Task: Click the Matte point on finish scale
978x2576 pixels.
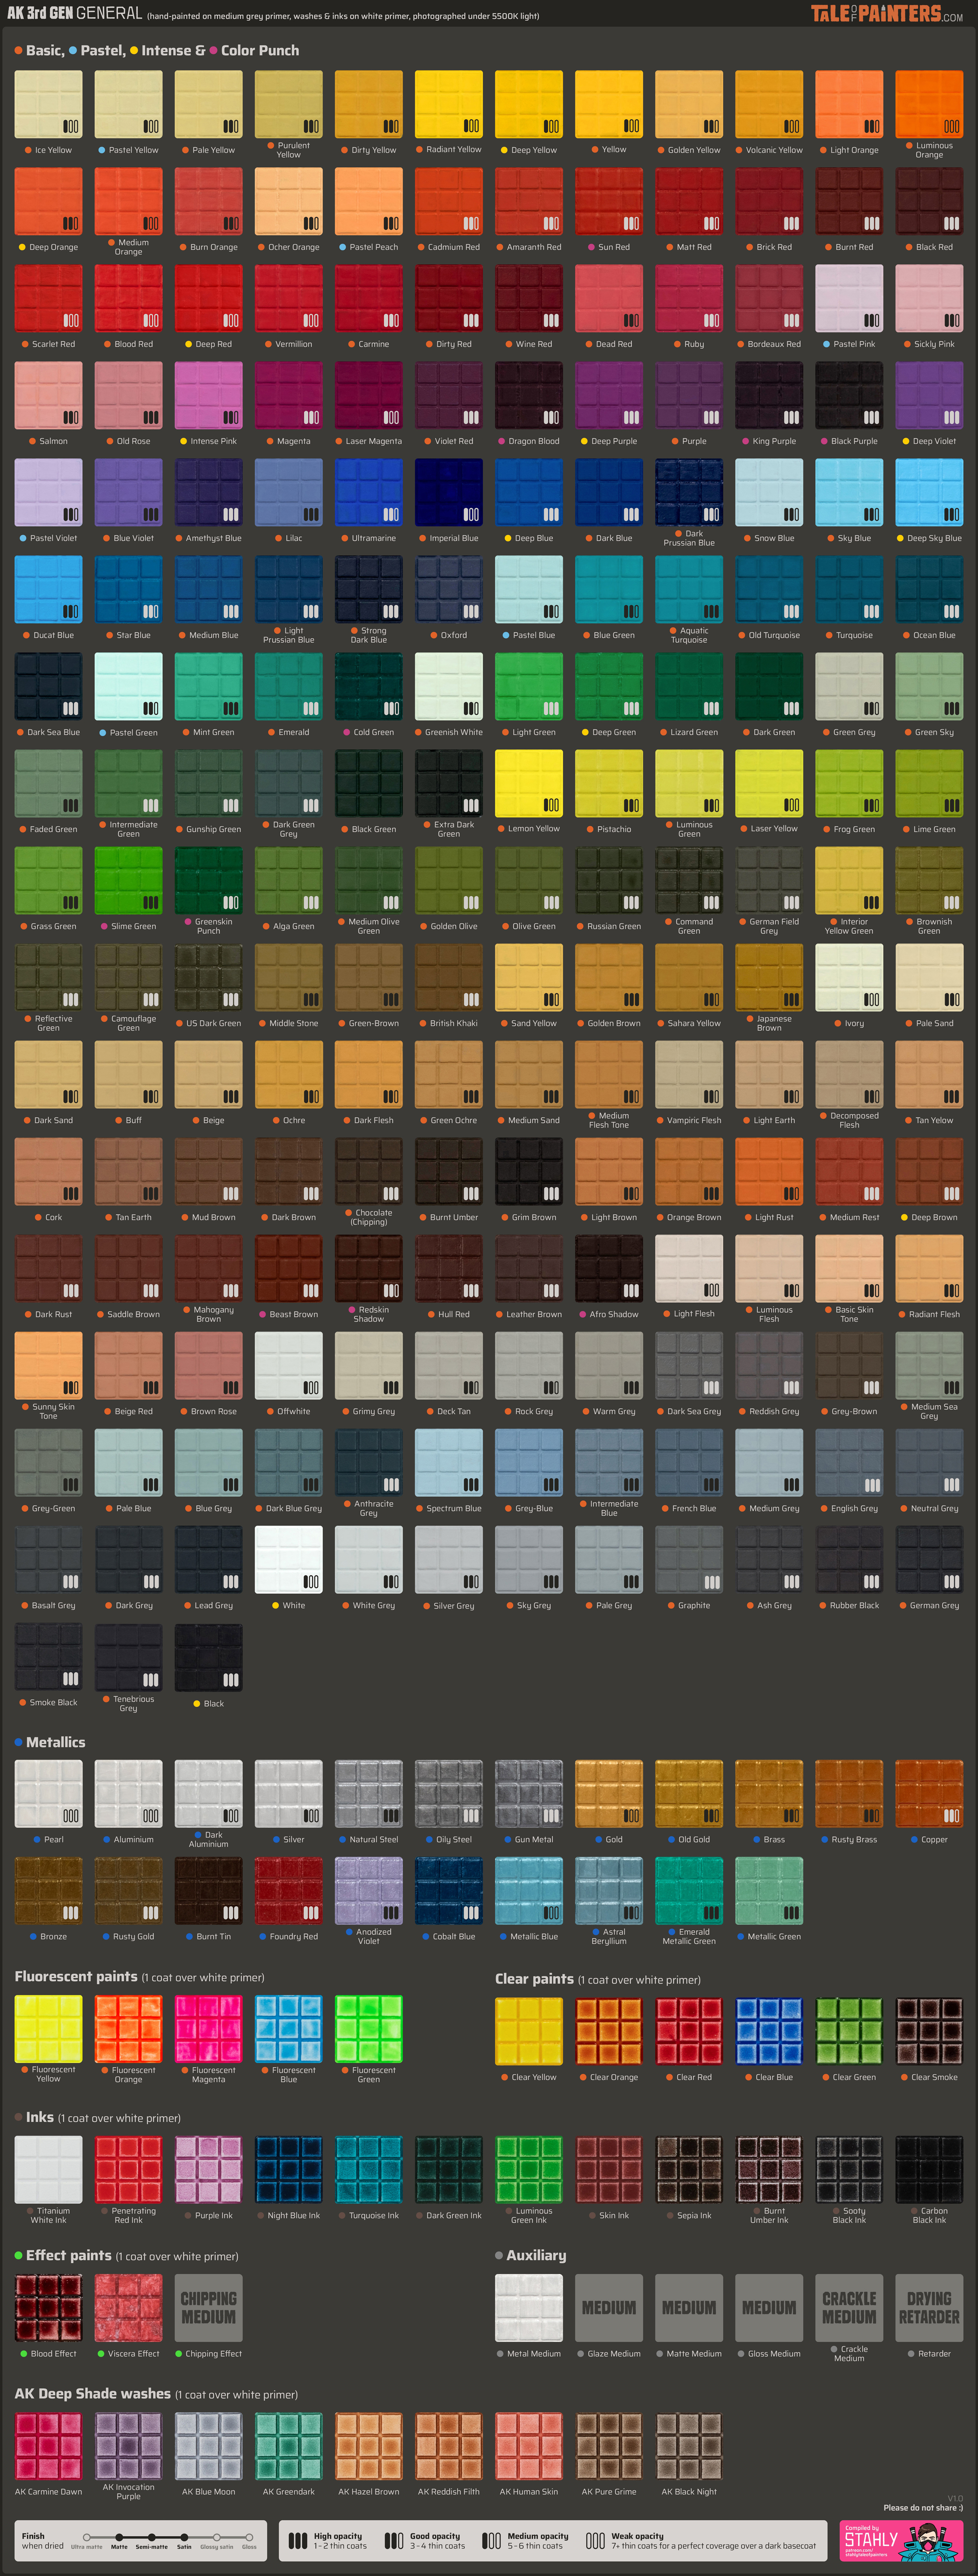Action: [x=119, y=2537]
